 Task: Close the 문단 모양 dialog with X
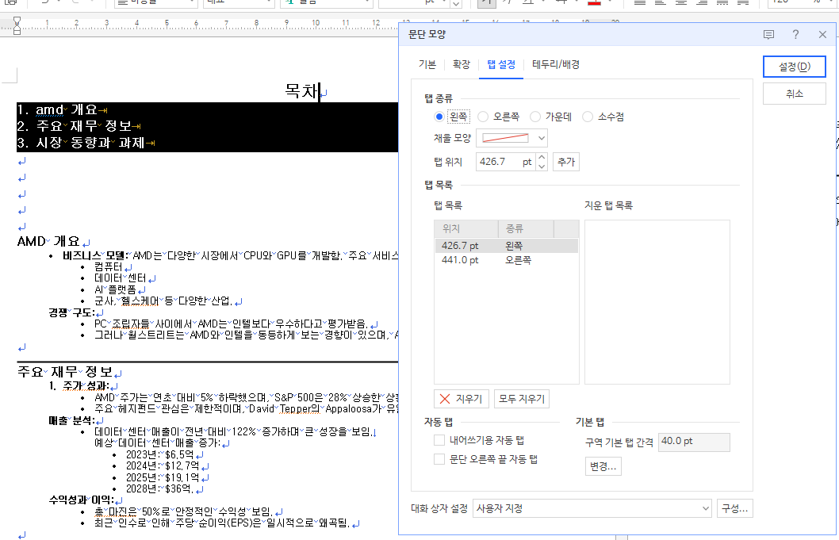[822, 34]
